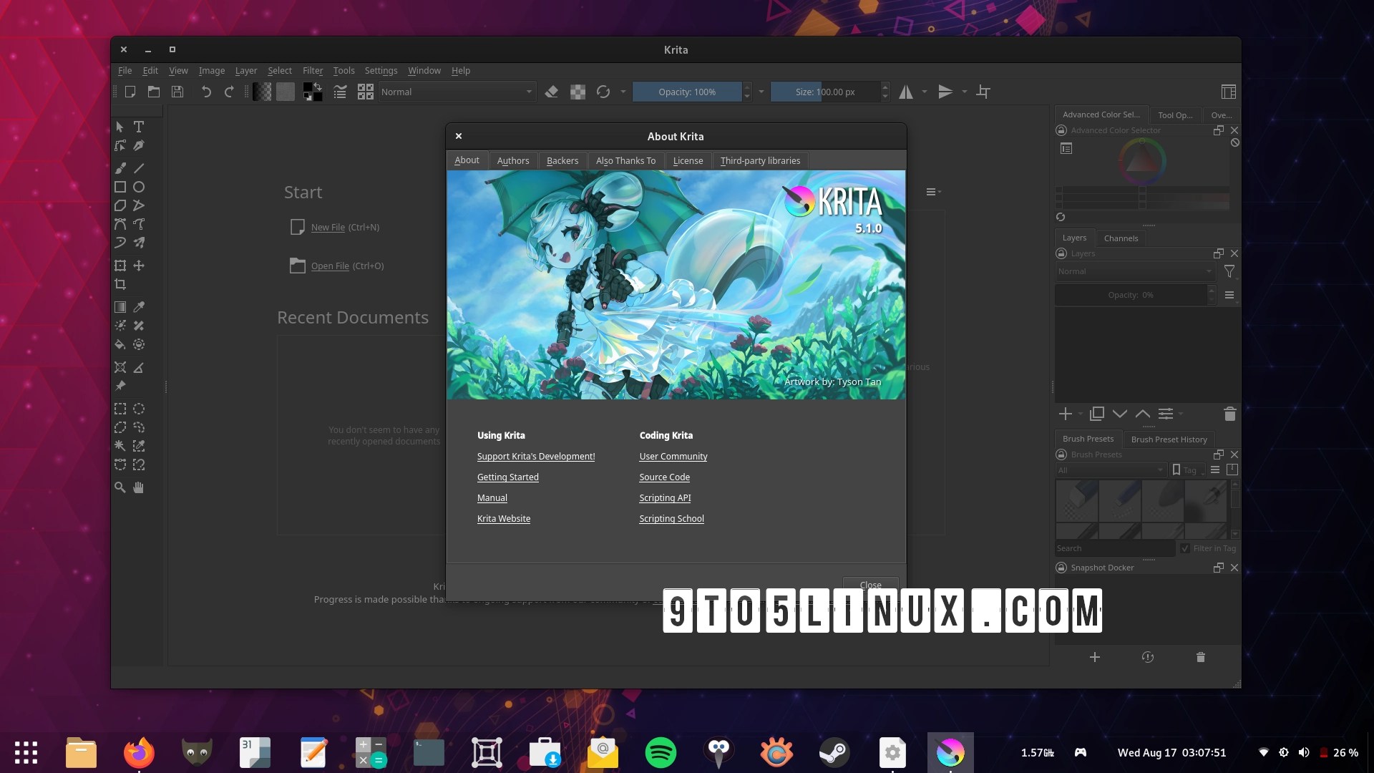Viewport: 1374px width, 773px height.
Task: Open the Tag dropdown in Brush Presets
Action: coord(1188,470)
